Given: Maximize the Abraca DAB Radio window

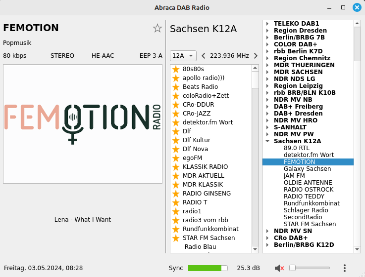Looking at the screenshot, I should pos(343,7).
